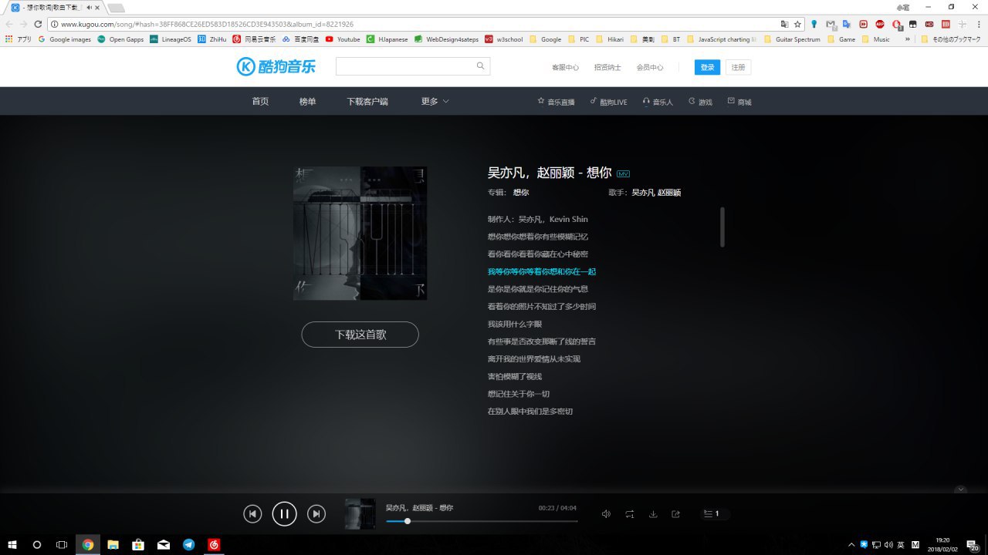
Task: Collapse the player bar with chevron
Action: click(960, 489)
